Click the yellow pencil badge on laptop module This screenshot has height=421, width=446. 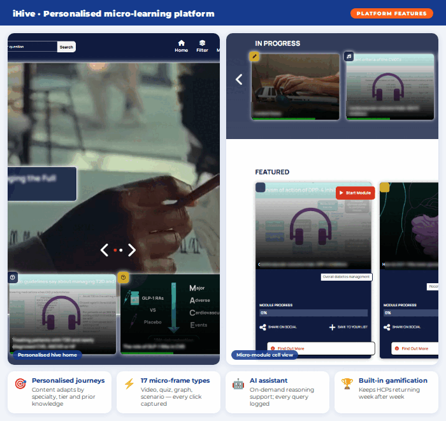coord(254,56)
